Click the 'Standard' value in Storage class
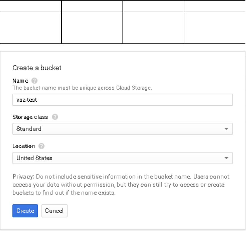The height and width of the screenshot is (231, 246). [29, 129]
